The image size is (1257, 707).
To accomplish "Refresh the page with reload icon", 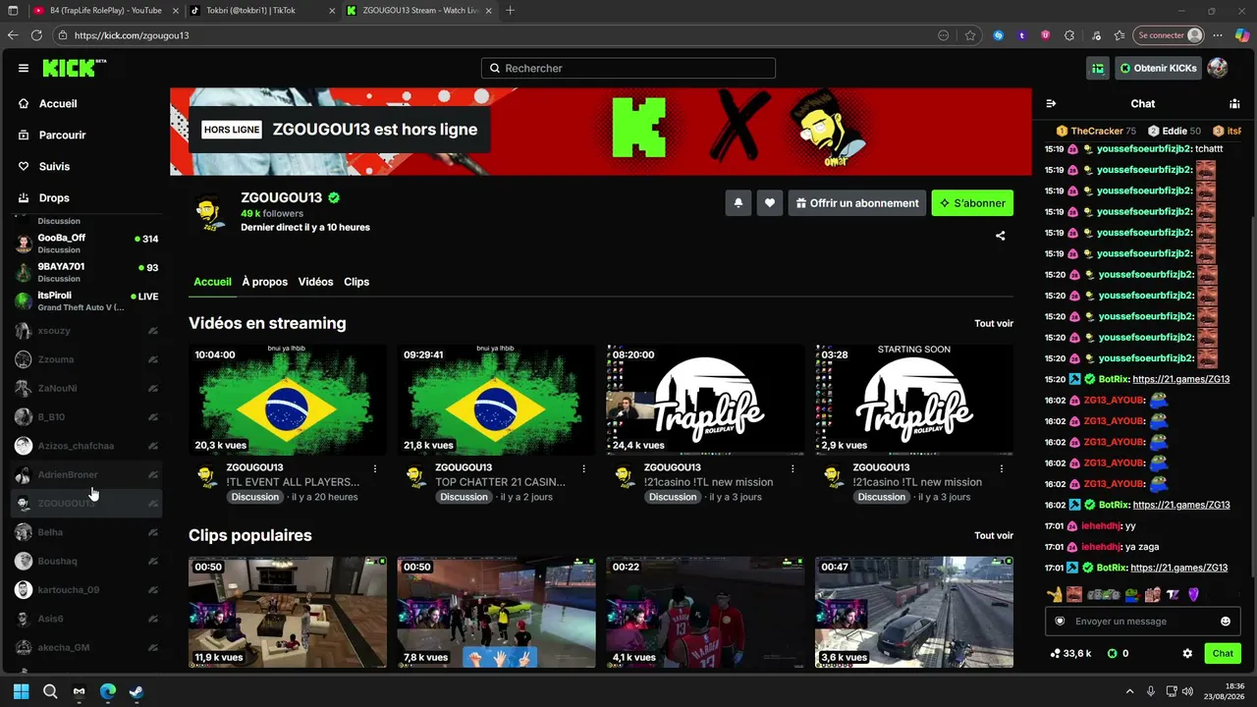I will (x=36, y=35).
